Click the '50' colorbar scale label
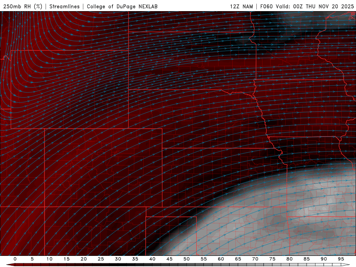Image resolution: width=356 pixels, height=267 pixels. pyautogui.click(x=186, y=259)
